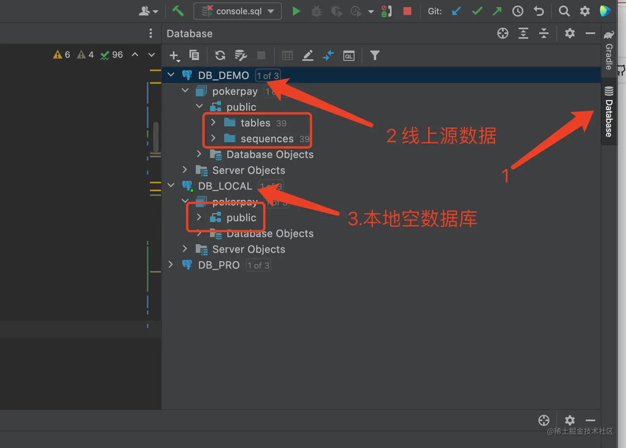The height and width of the screenshot is (448, 626).
Task: Expand Database Objects under DB_DEMO
Action: pyautogui.click(x=199, y=154)
